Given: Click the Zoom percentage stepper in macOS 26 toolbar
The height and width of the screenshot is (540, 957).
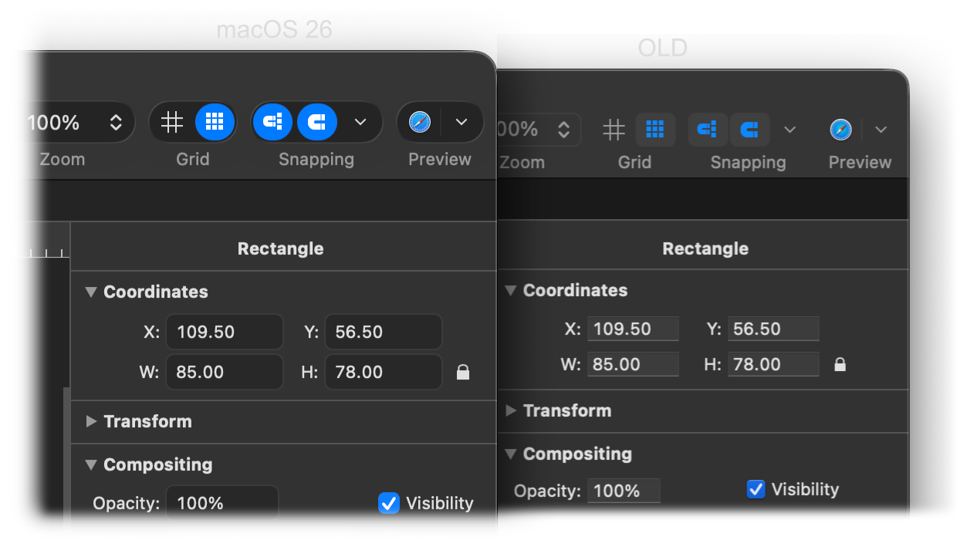Looking at the screenshot, I should pyautogui.click(x=115, y=121).
